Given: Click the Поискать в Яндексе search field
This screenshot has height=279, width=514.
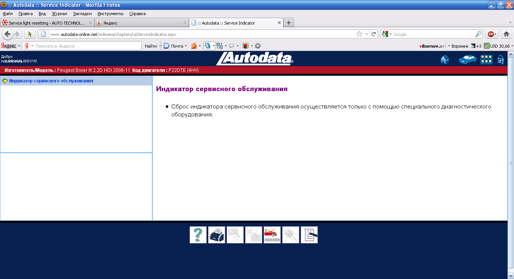Looking at the screenshot, I should point(88,46).
